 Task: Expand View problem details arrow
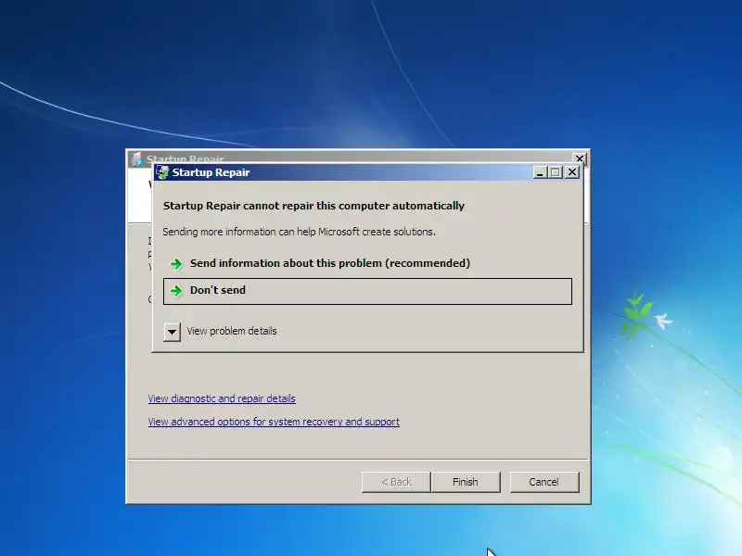pos(172,332)
